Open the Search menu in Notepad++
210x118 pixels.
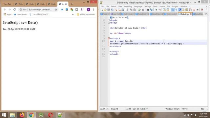(114, 7)
